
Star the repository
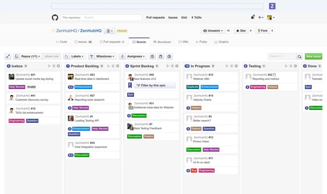point(241,31)
